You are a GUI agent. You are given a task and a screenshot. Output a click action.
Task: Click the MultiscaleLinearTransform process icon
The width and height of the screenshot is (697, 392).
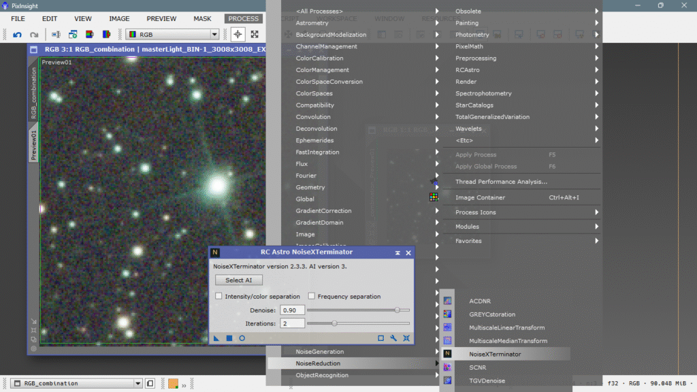tap(448, 327)
